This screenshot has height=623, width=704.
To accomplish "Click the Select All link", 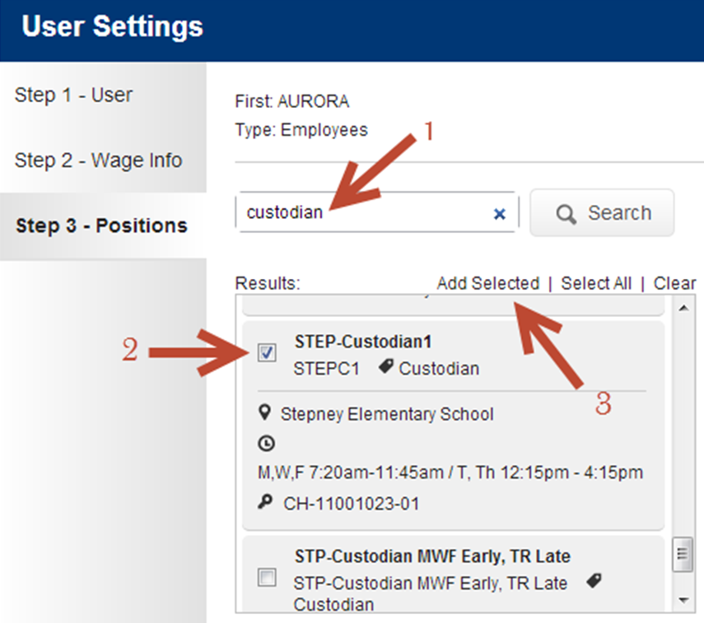I will click(596, 283).
